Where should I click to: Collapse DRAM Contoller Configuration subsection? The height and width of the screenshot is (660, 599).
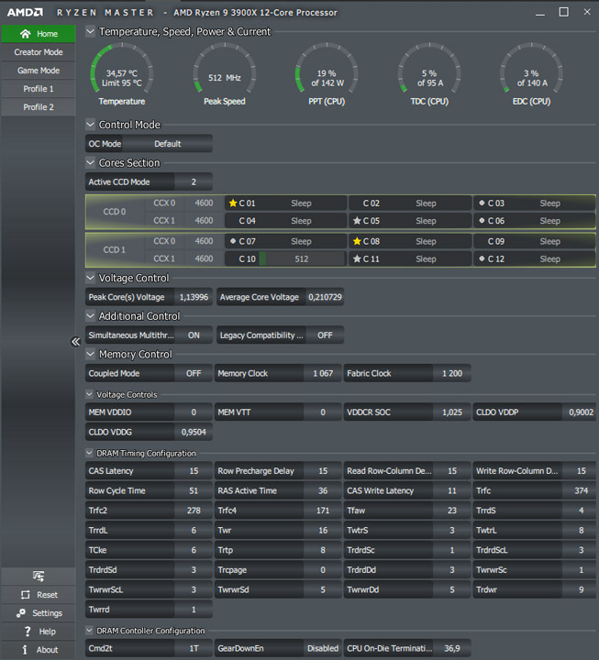click(89, 631)
